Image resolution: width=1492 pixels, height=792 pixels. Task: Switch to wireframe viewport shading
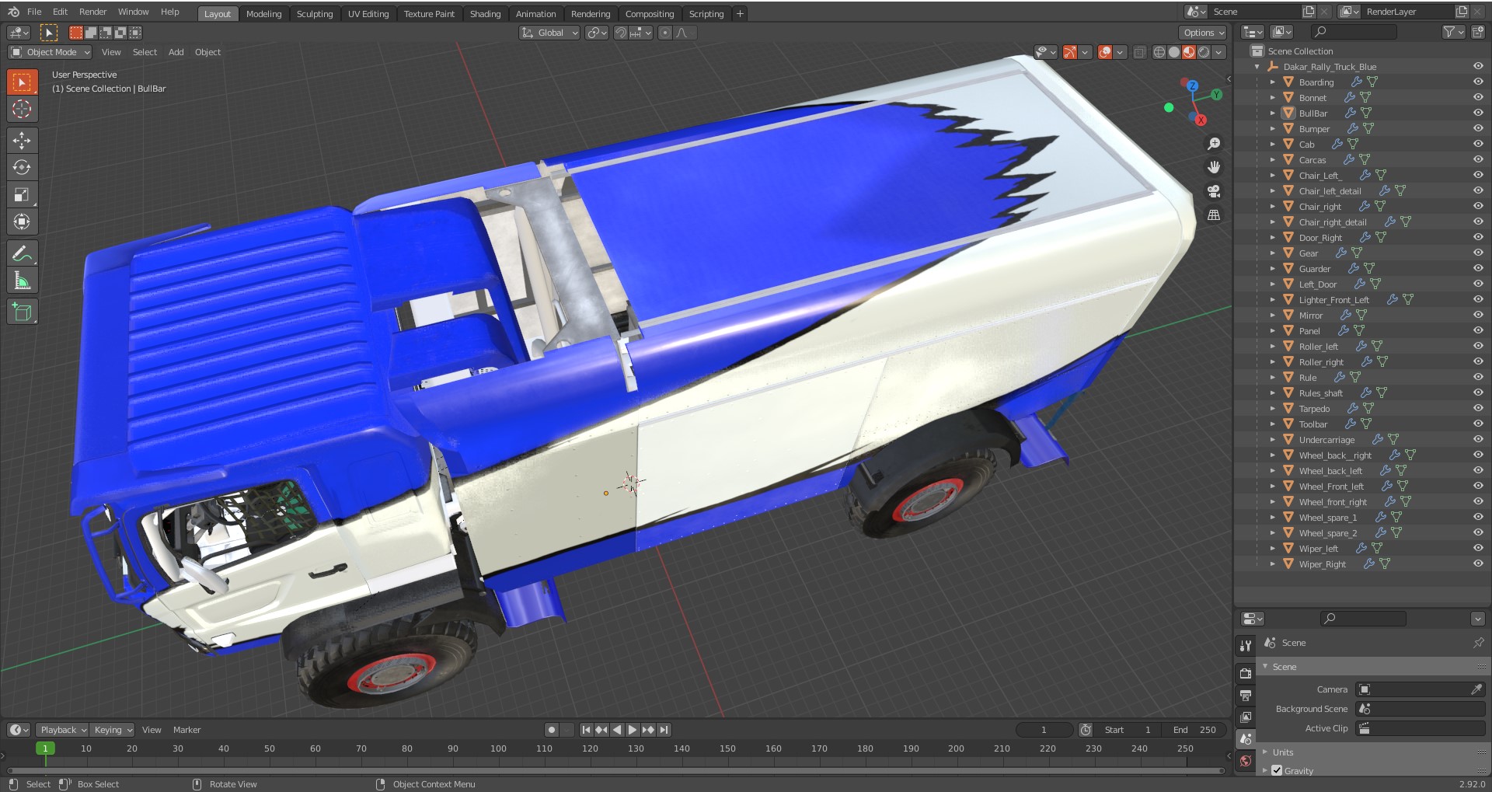(1159, 52)
